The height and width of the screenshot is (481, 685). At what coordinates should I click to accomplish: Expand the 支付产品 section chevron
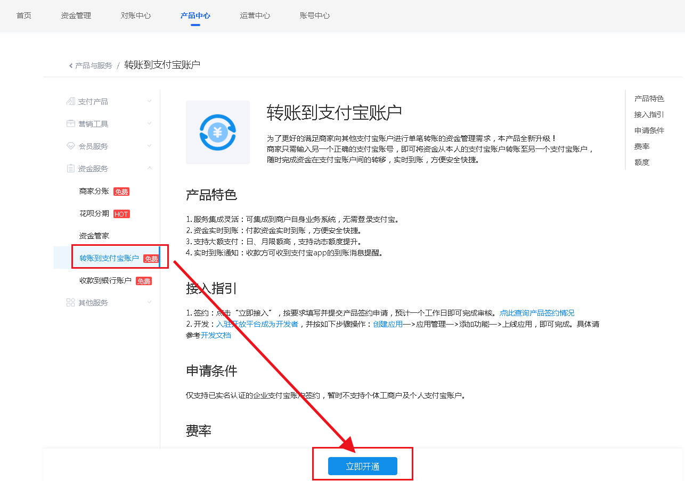(x=150, y=101)
